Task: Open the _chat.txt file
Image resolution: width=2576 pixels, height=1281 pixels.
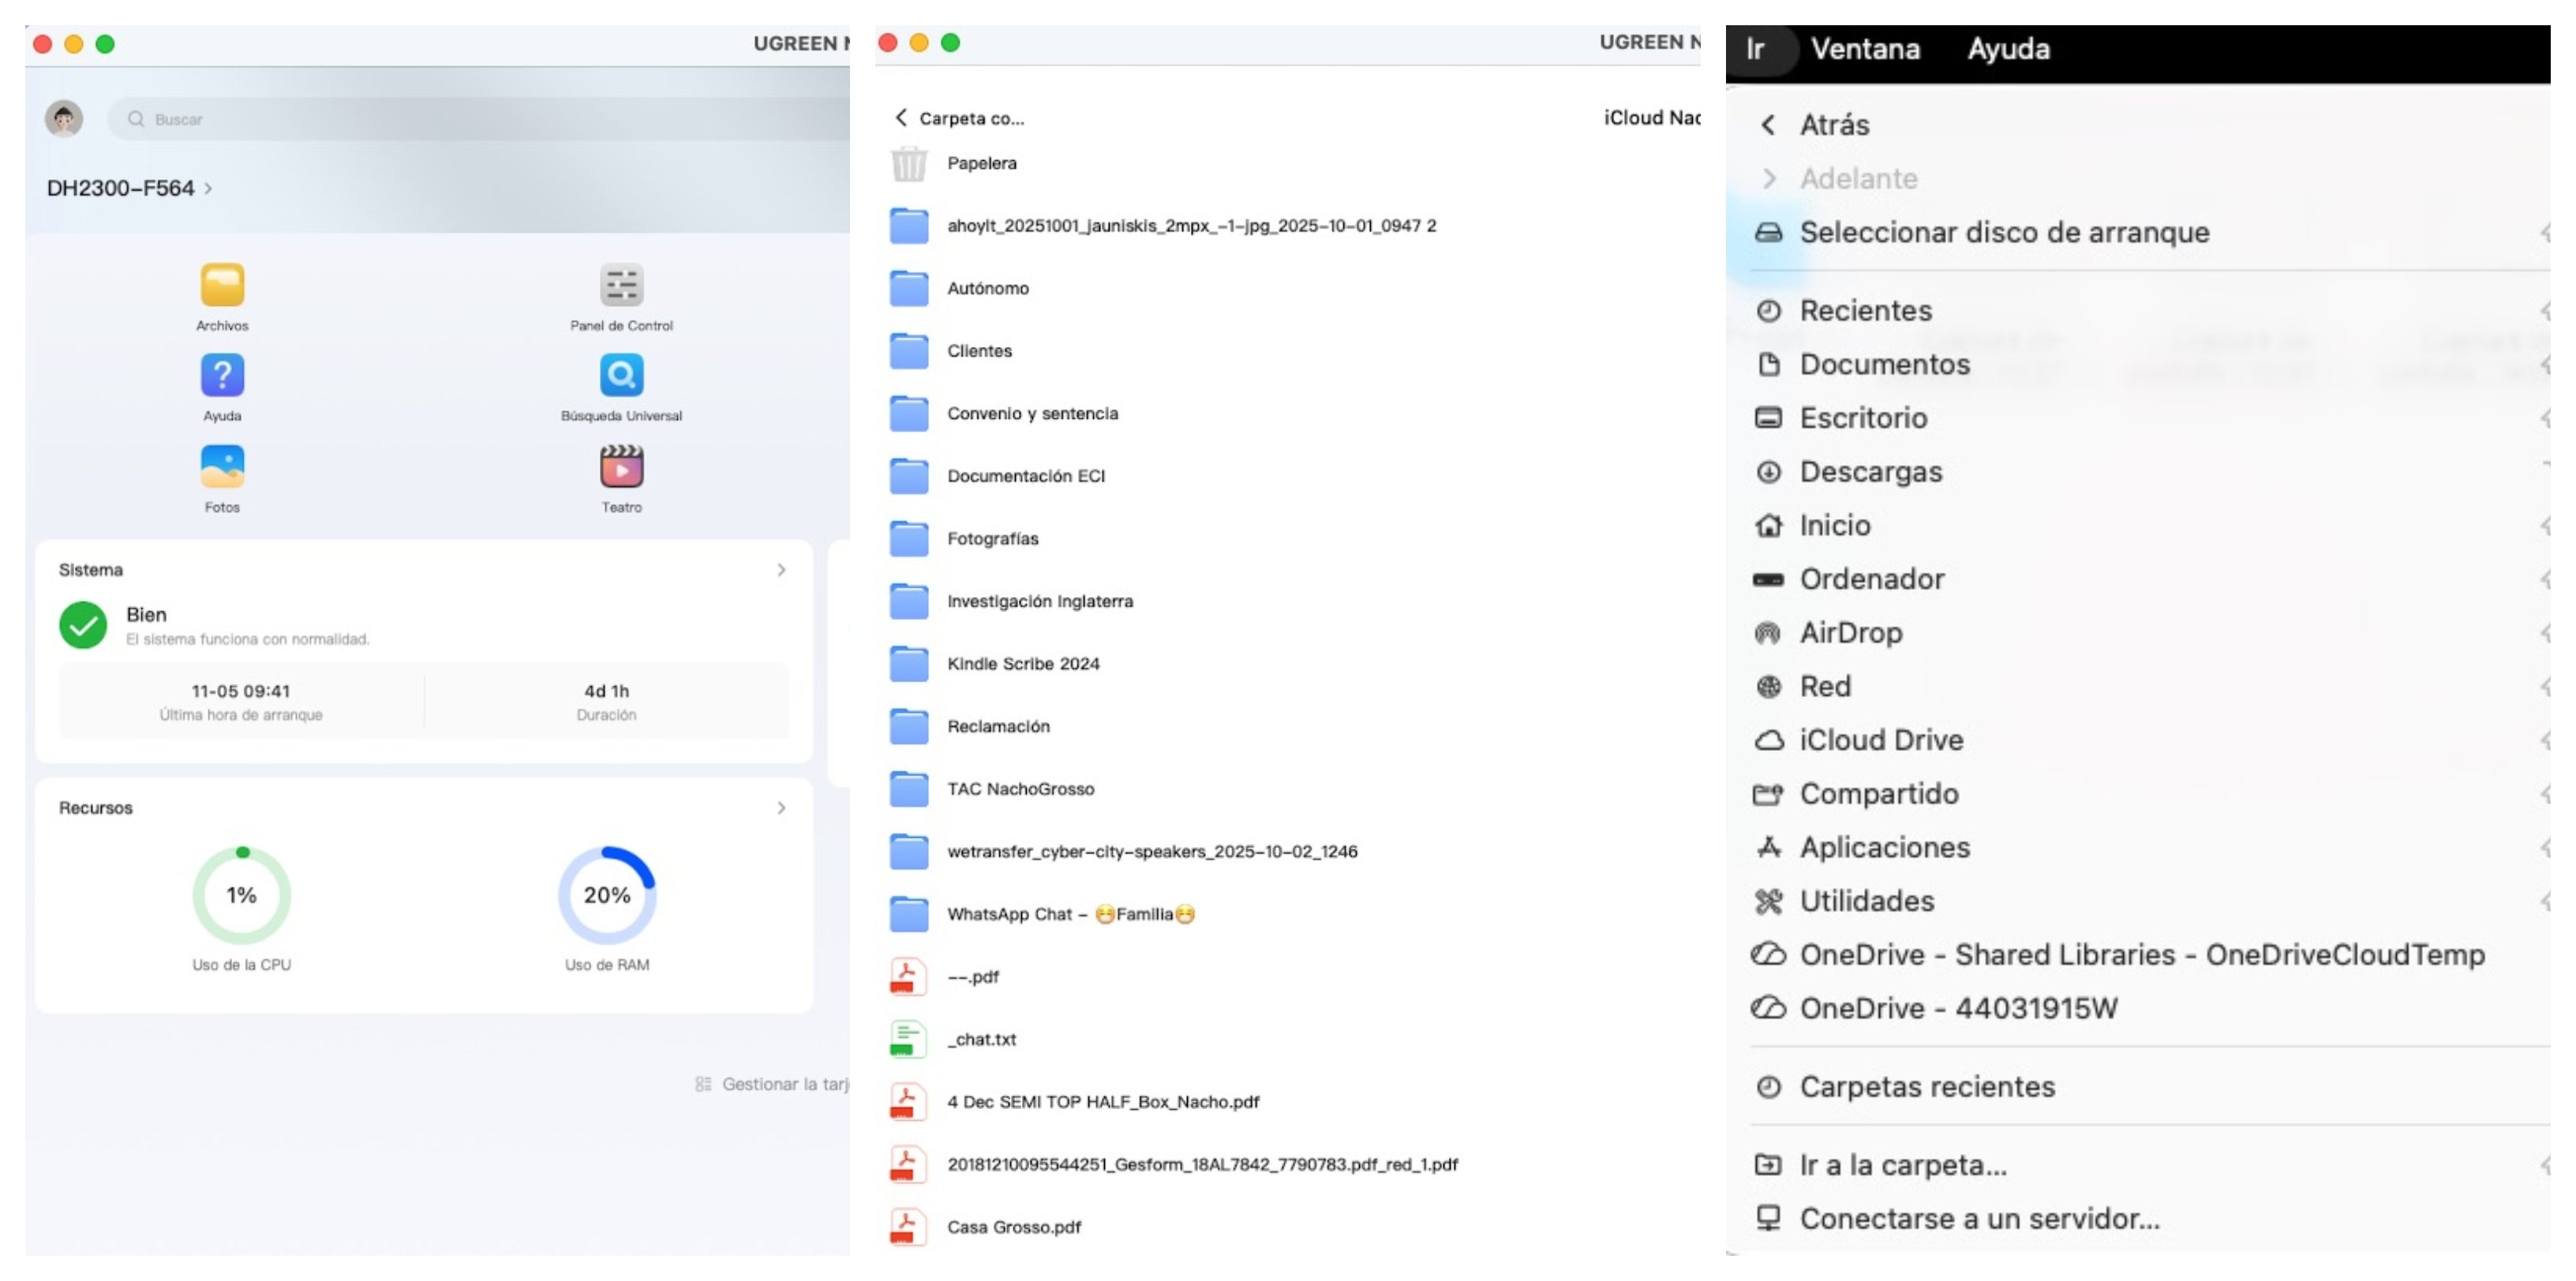Action: point(982,1039)
